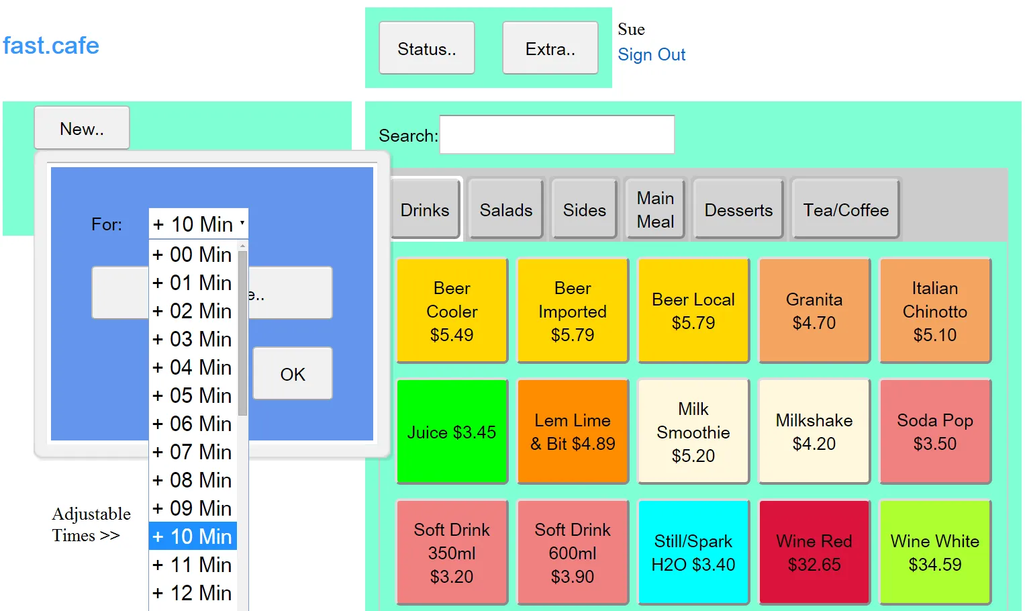Collapse the For: time dropdown

(199, 224)
